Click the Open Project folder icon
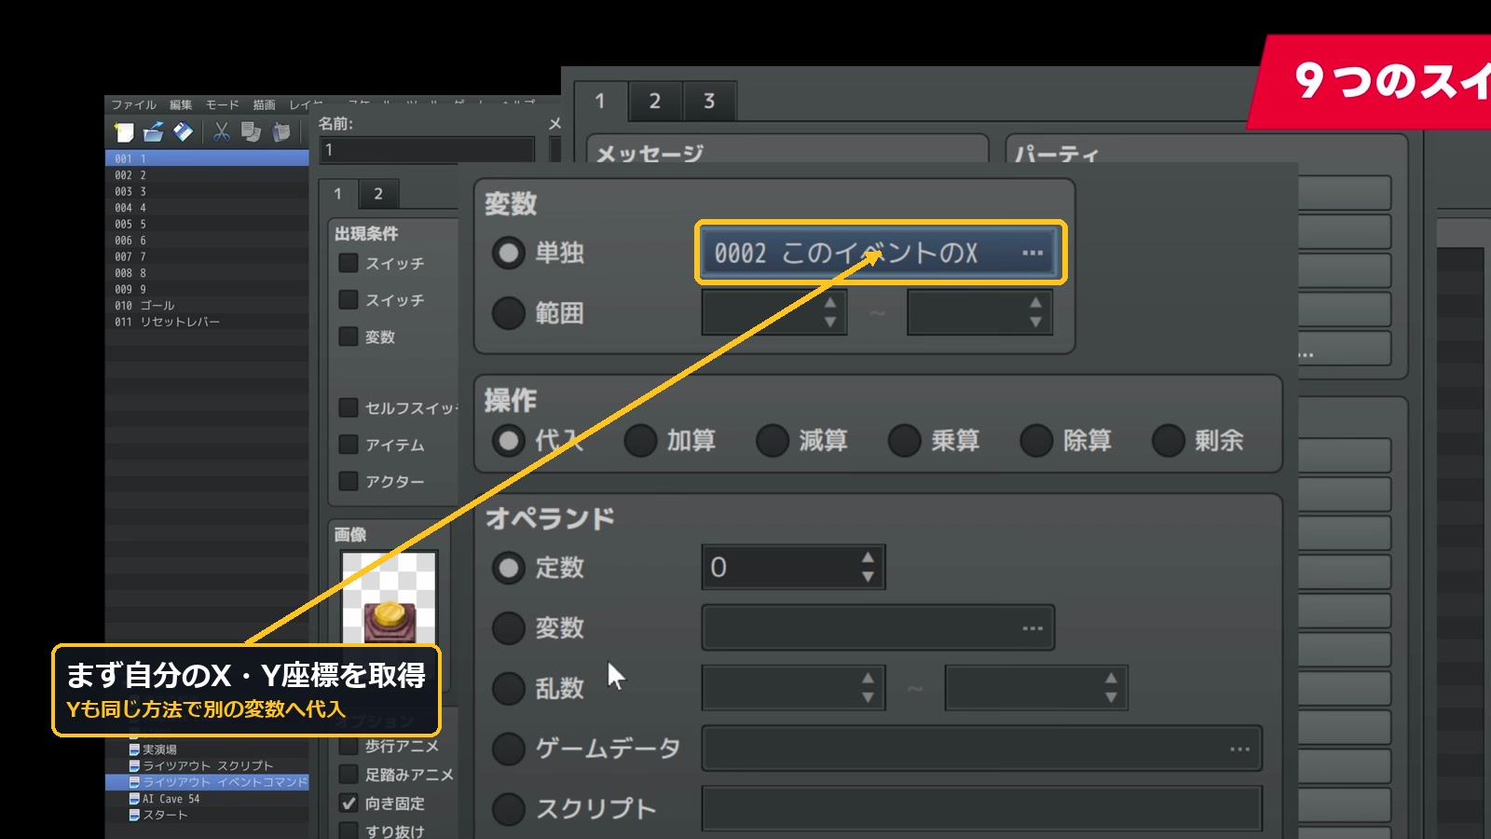Image resolution: width=1491 pixels, height=839 pixels. (154, 132)
